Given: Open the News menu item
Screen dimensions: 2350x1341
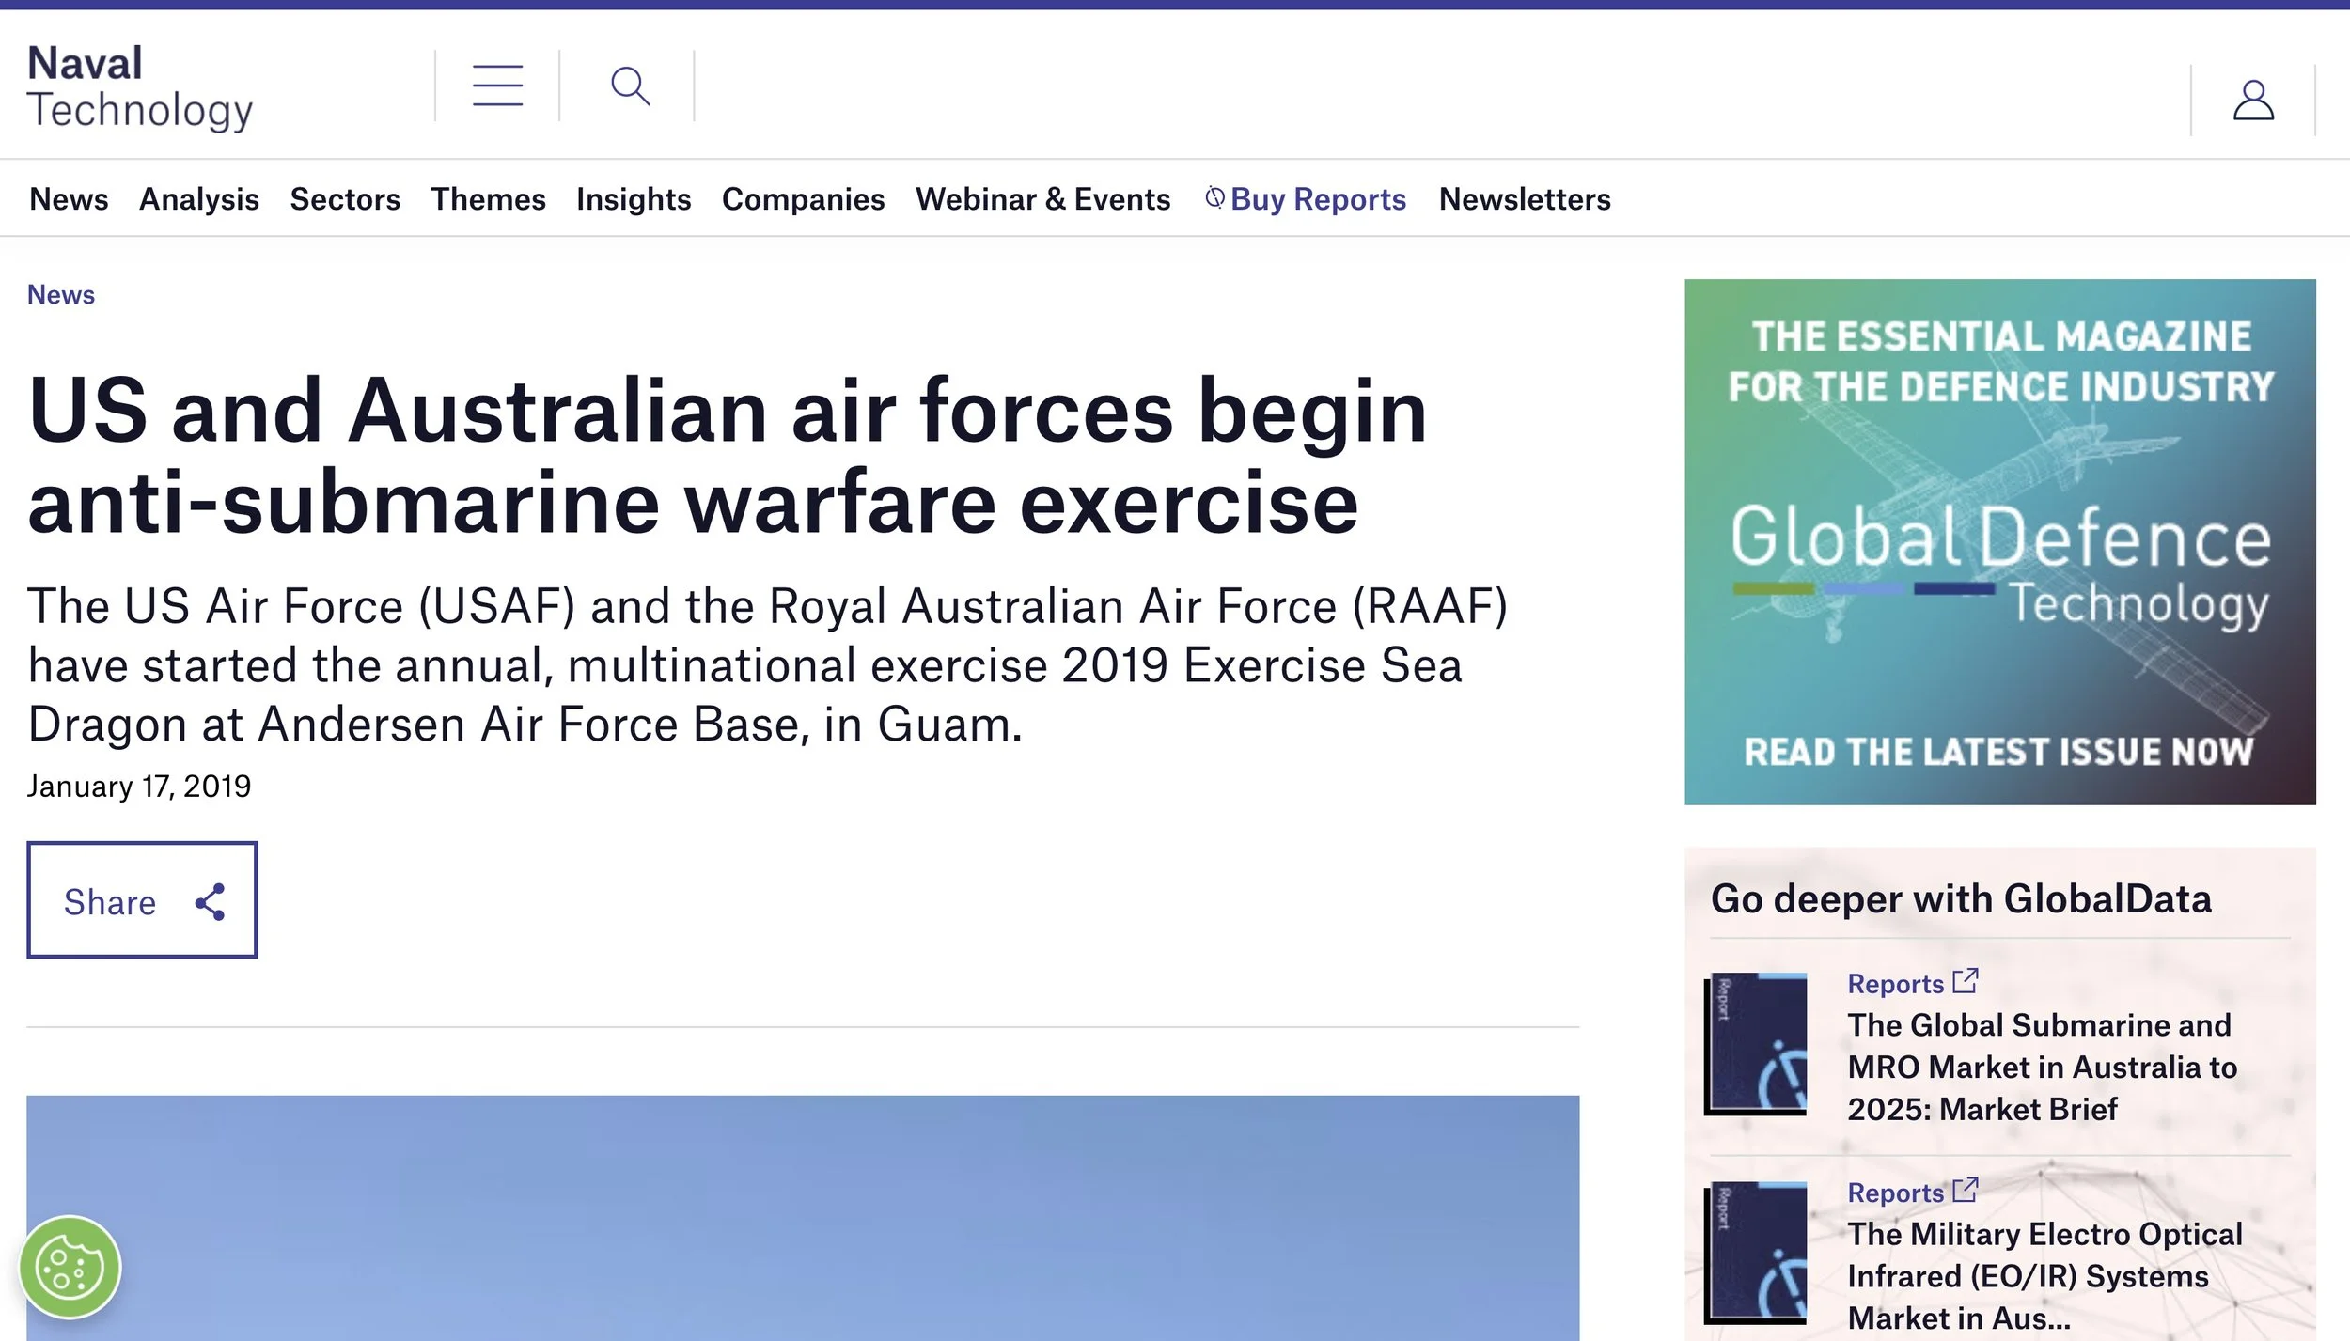Looking at the screenshot, I should point(69,199).
